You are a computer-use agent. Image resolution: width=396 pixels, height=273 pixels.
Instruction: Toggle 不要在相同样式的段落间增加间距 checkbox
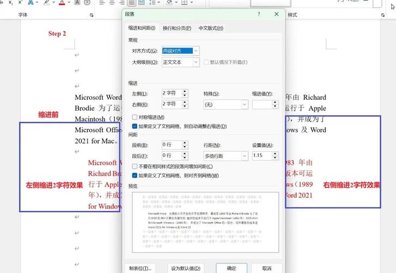click(x=135, y=167)
